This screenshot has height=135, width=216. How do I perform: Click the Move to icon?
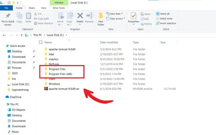click(61, 16)
